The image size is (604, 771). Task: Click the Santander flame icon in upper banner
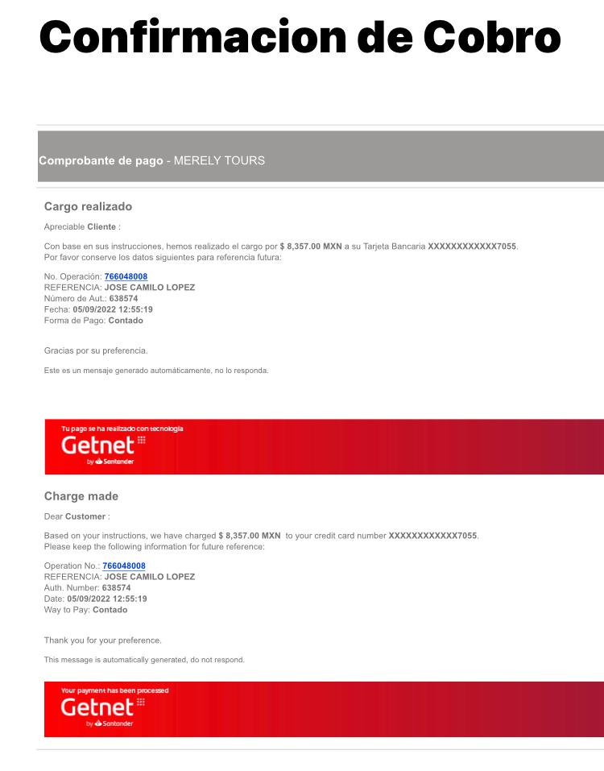[x=99, y=461]
